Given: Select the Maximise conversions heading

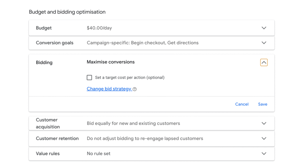Looking at the screenshot, I should (111, 62).
